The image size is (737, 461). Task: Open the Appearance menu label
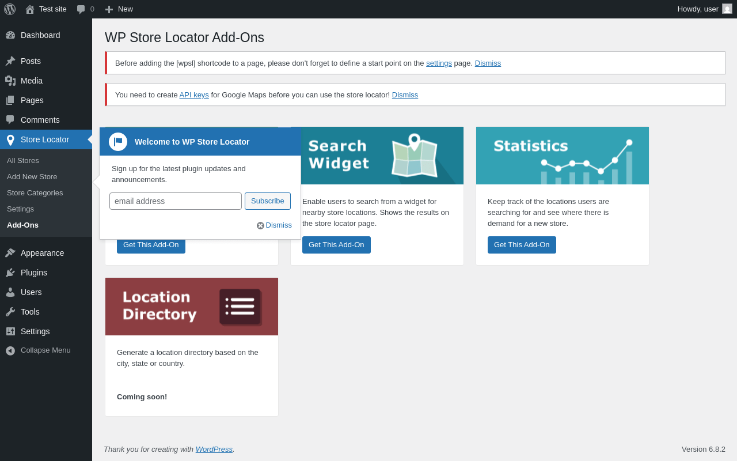(x=43, y=253)
